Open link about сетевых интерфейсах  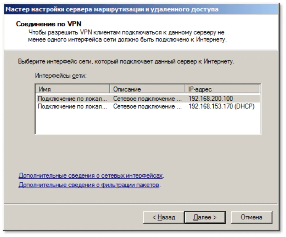coord(90,176)
